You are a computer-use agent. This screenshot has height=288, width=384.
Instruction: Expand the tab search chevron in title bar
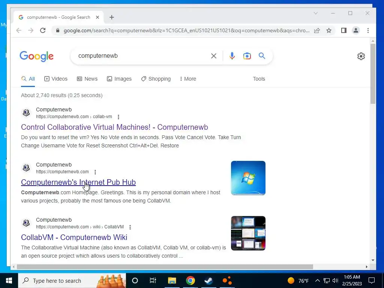click(x=316, y=13)
